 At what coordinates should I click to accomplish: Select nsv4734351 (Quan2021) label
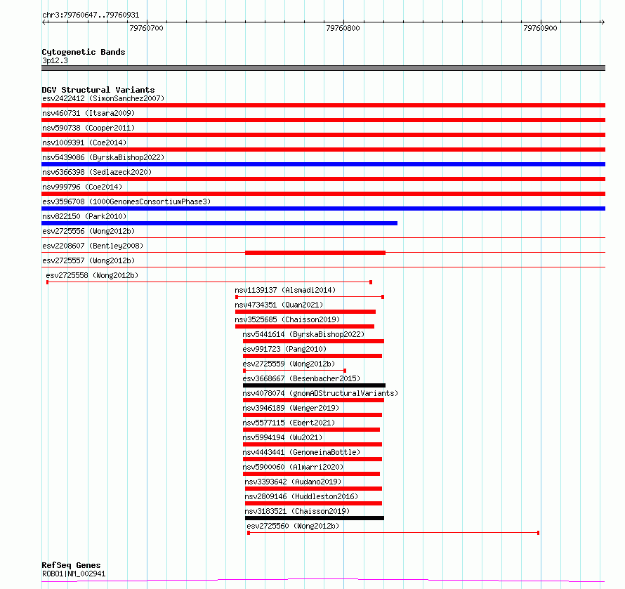pyautogui.click(x=279, y=305)
